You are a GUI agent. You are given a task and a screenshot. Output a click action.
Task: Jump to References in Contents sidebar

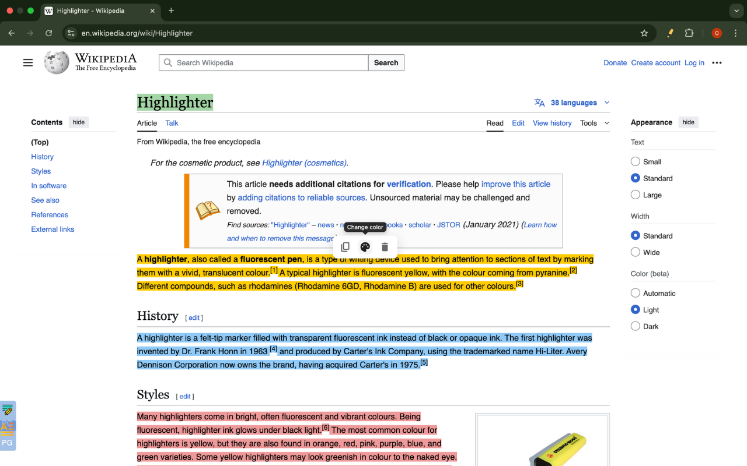tap(50, 215)
